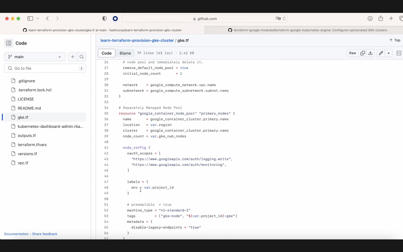Open the Documentation link
403x252 pixels.
coord(16,234)
